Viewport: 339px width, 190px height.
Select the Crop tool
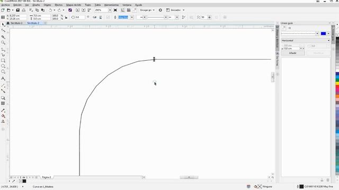[3, 37]
